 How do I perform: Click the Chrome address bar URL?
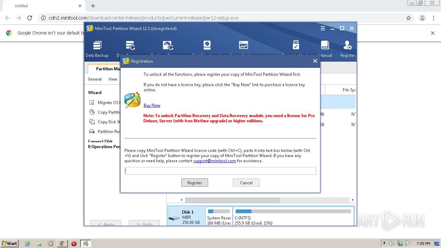tap(143, 18)
